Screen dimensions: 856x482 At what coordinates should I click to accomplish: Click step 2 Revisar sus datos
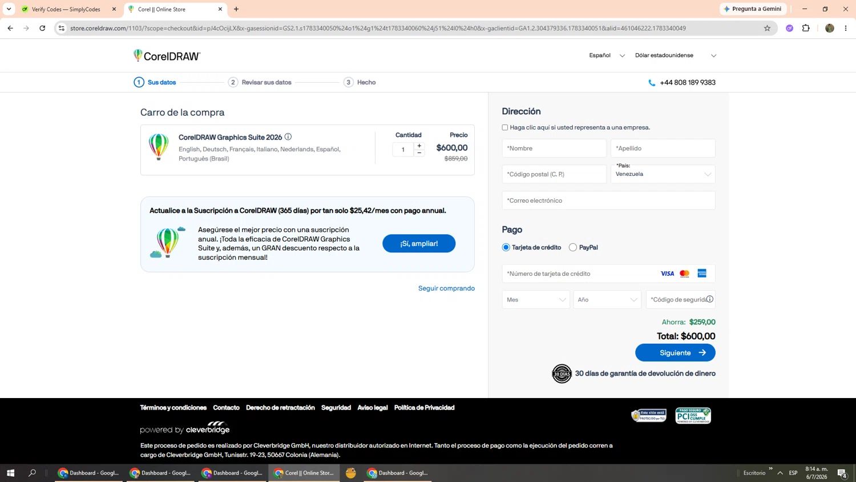[260, 82]
